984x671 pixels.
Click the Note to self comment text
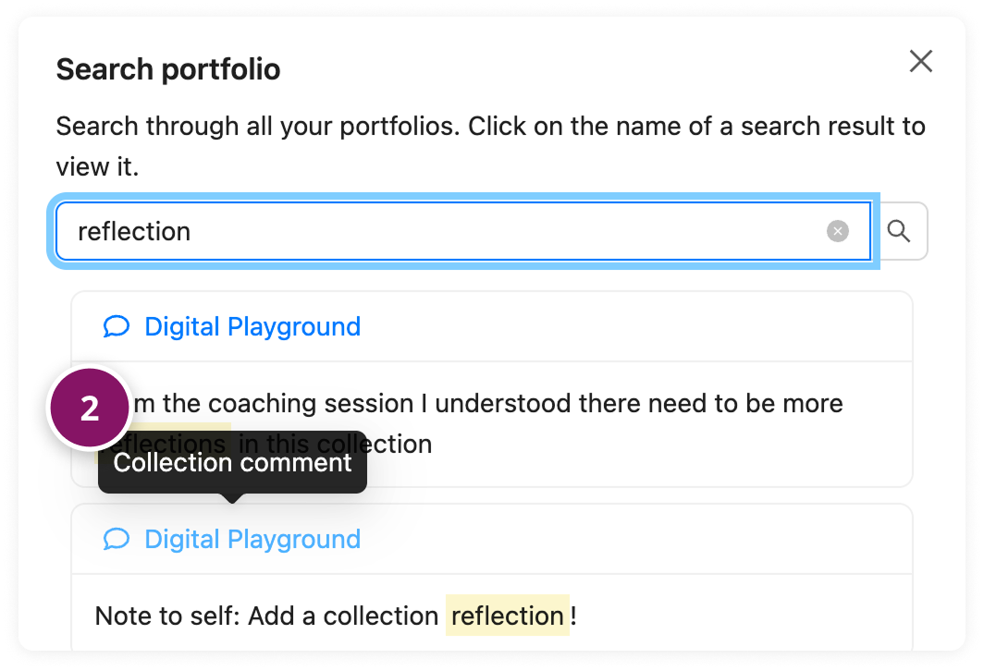(x=336, y=616)
